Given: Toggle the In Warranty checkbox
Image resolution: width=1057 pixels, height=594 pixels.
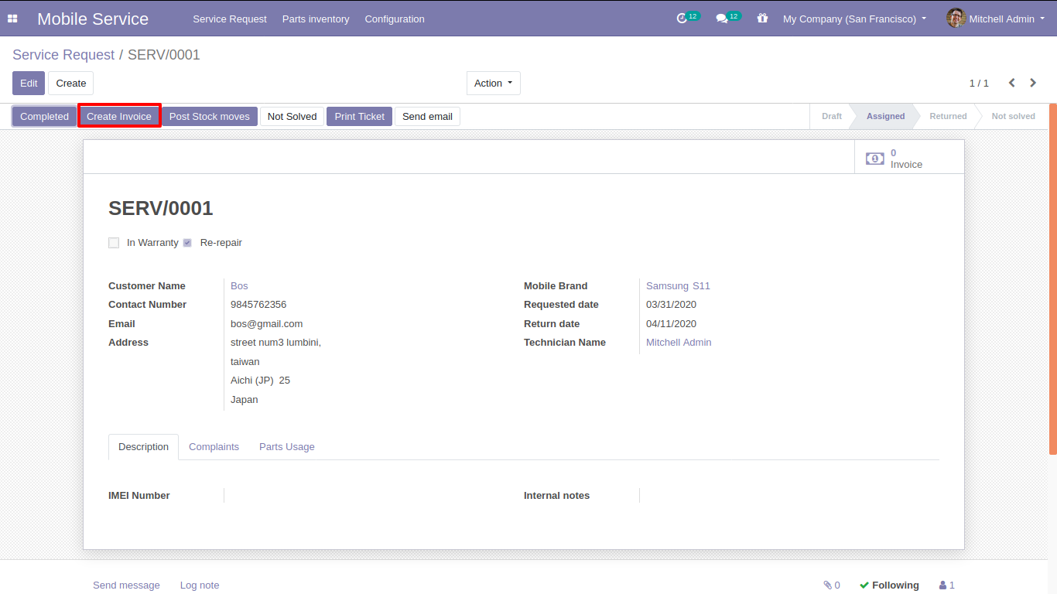Looking at the screenshot, I should (114, 243).
